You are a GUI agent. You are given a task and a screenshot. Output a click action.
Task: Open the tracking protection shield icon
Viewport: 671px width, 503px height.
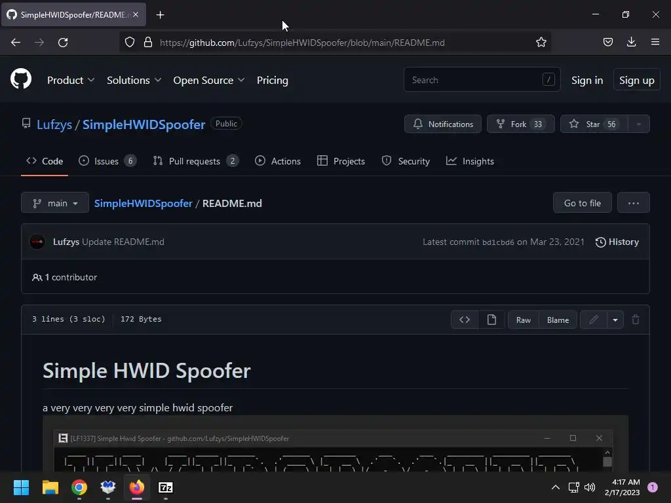130,43
